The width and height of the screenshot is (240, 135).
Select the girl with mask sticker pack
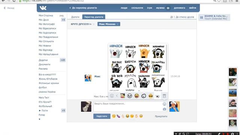[x=123, y=96]
